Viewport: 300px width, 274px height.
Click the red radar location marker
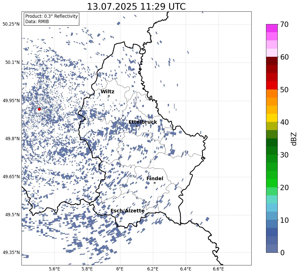39,109
